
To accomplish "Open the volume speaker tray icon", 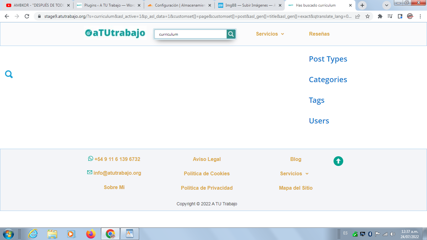I will [393, 234].
